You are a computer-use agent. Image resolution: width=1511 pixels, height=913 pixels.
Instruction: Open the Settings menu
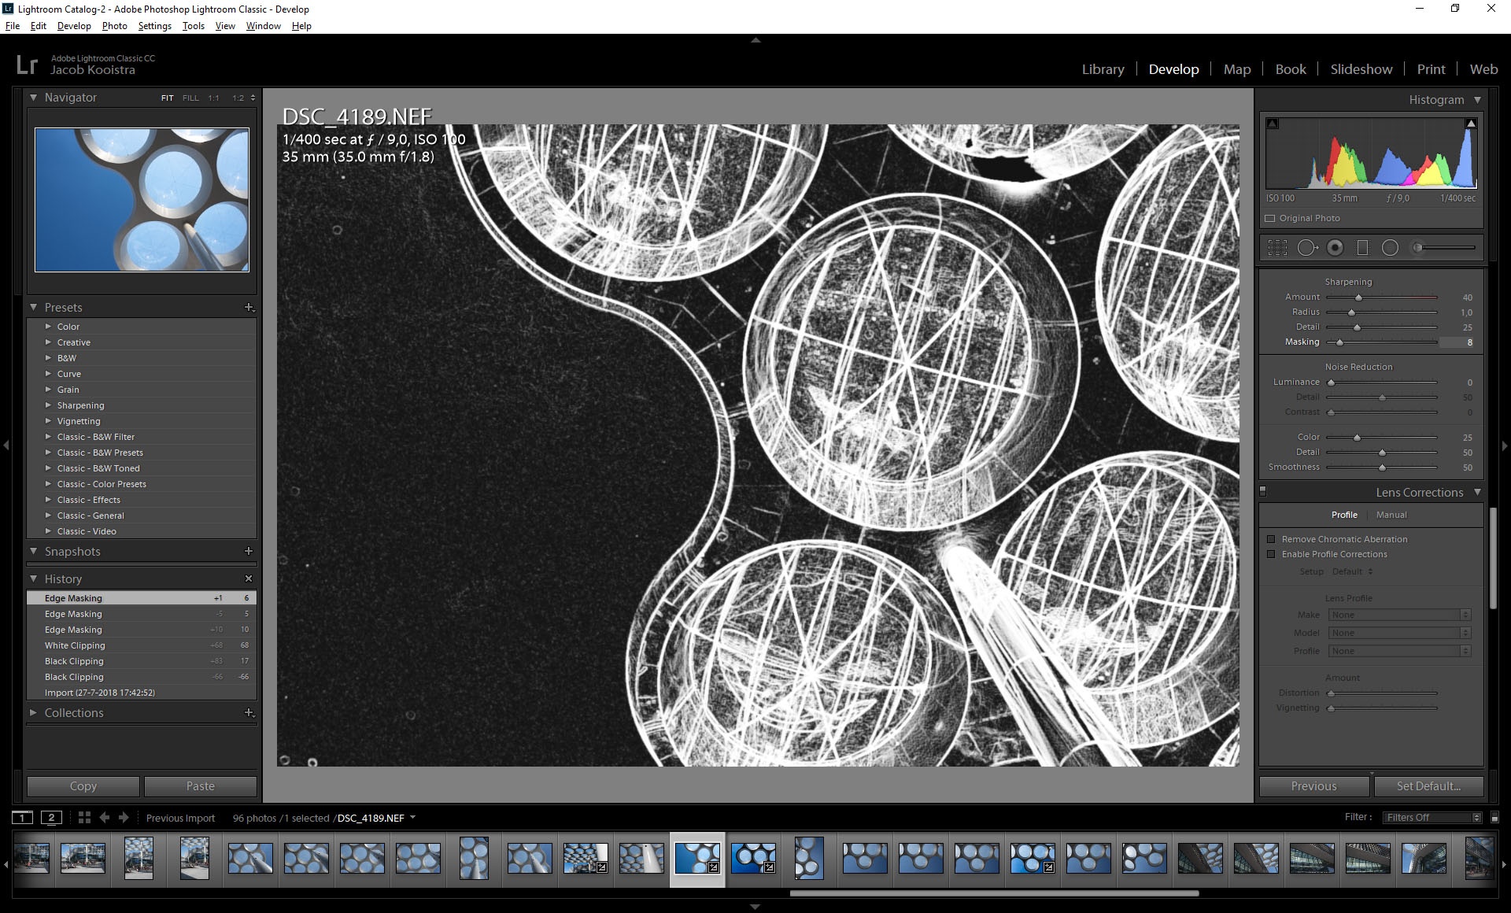154,26
